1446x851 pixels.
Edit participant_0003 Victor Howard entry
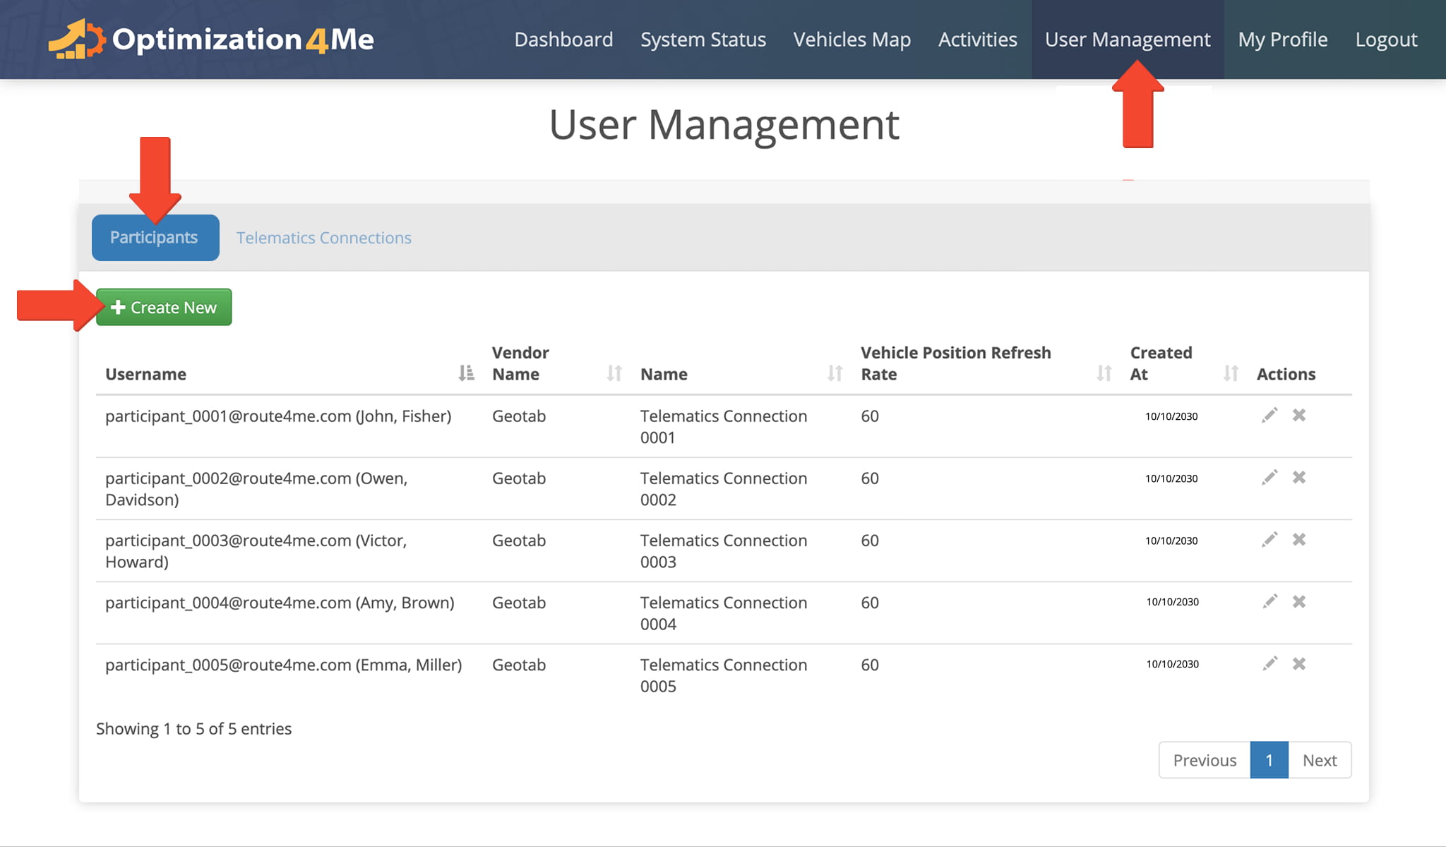tap(1269, 539)
